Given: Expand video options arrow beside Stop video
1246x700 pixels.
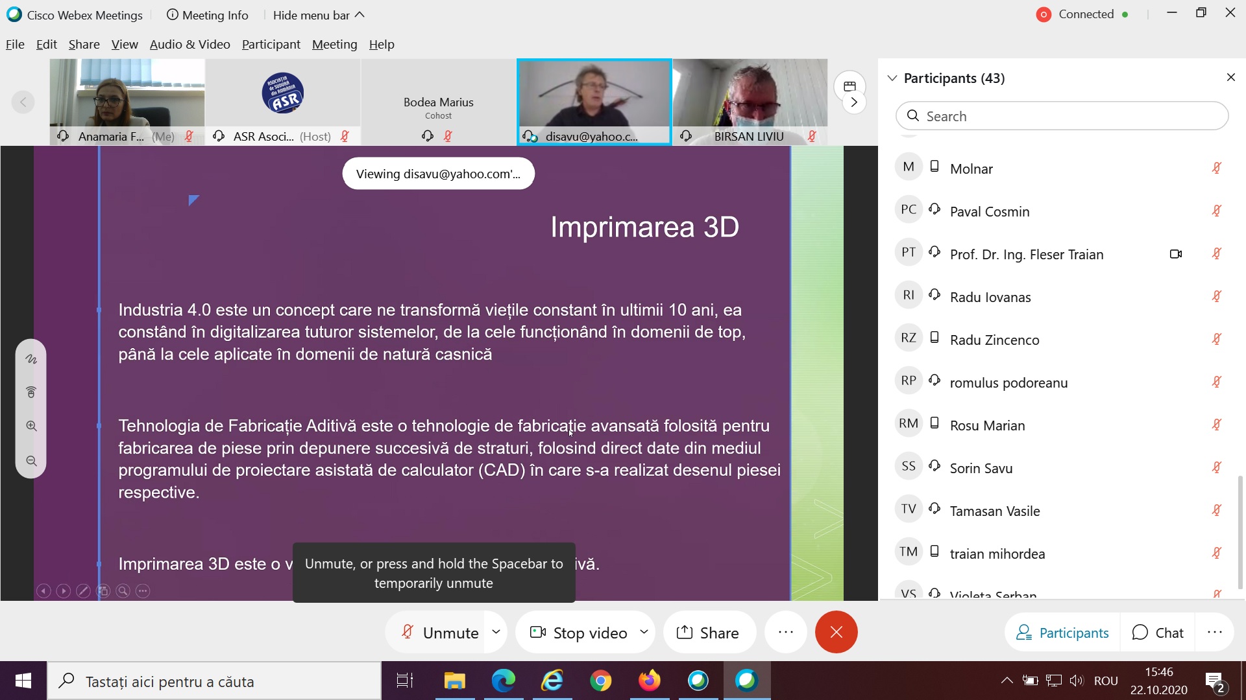Looking at the screenshot, I should 644,631.
